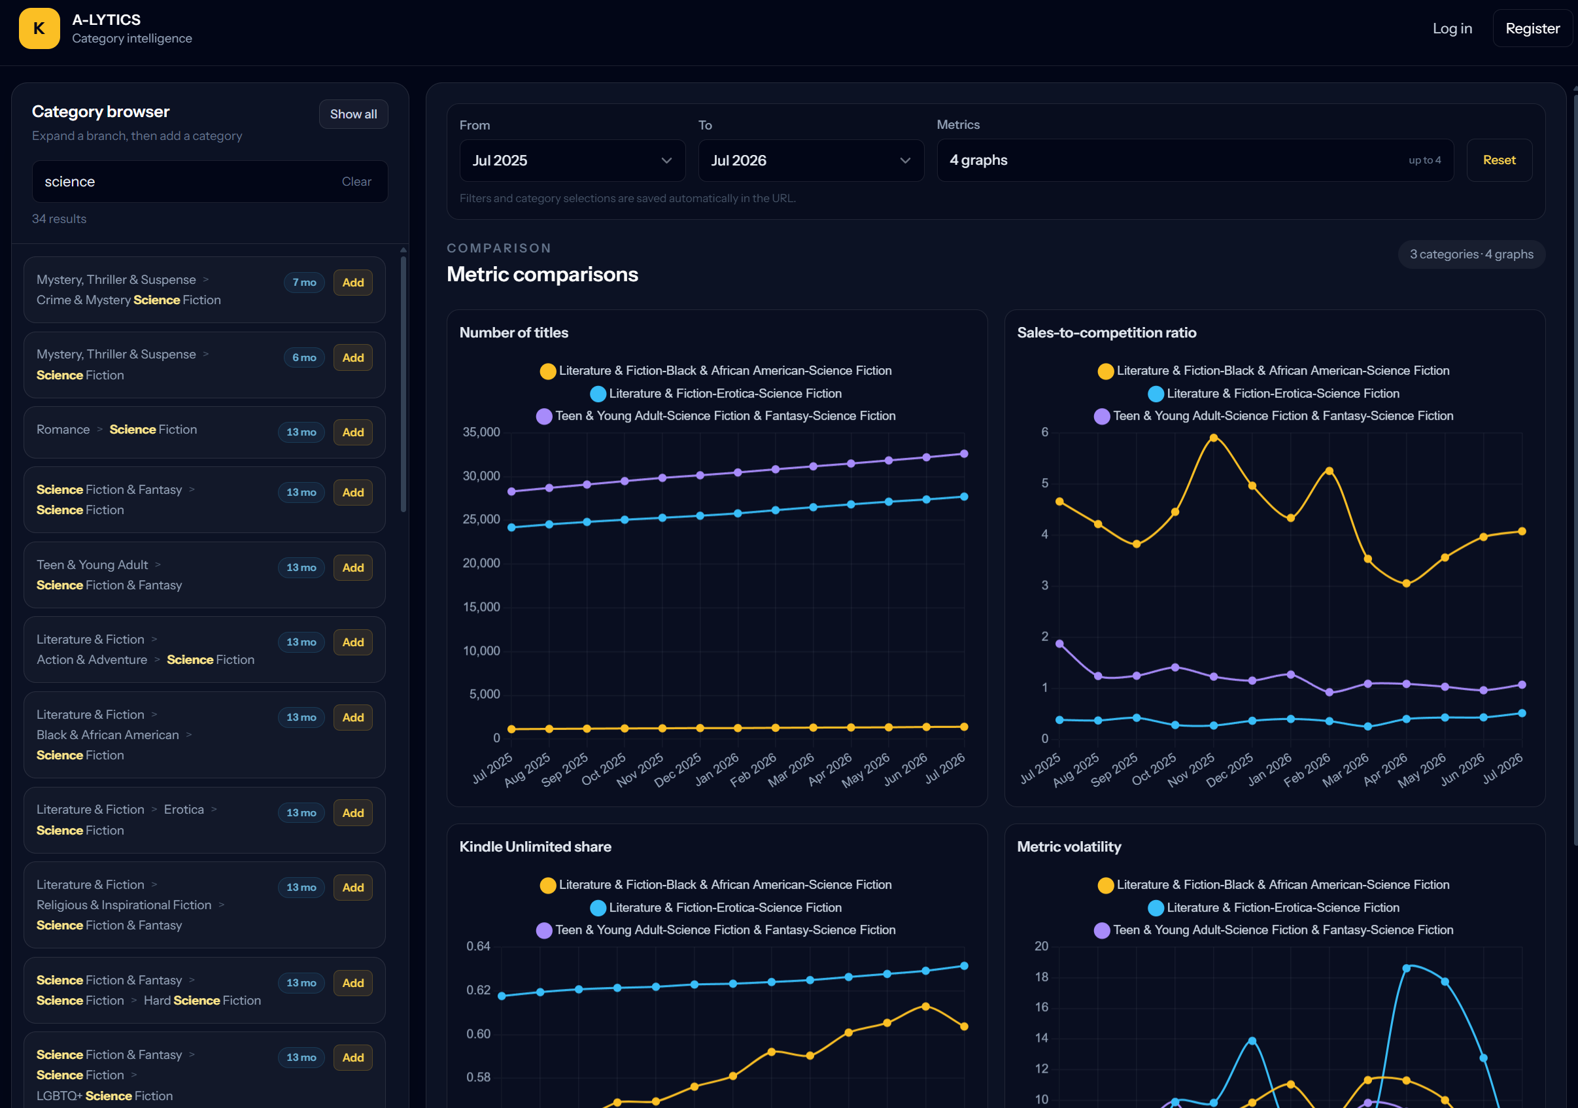Click purple Teen swatch in Number of titles legend
The image size is (1578, 1108).
(544, 417)
